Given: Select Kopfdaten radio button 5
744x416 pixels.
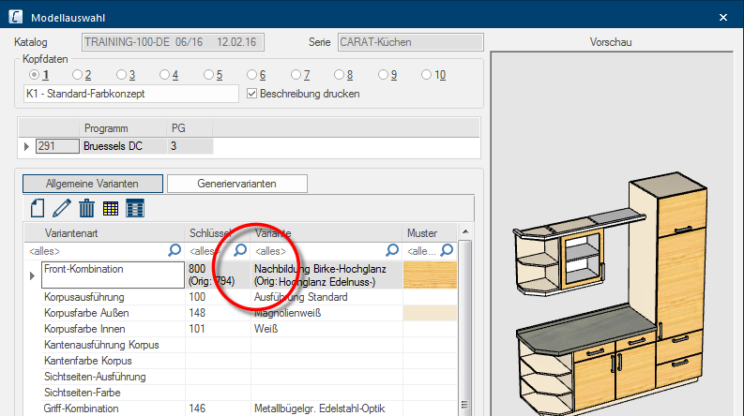Looking at the screenshot, I should 208,75.
